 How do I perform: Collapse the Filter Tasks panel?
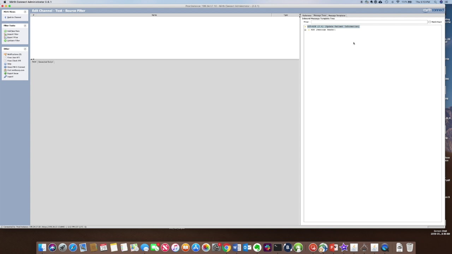point(25,26)
